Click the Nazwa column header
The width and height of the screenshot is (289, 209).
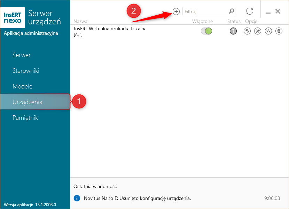click(x=80, y=21)
